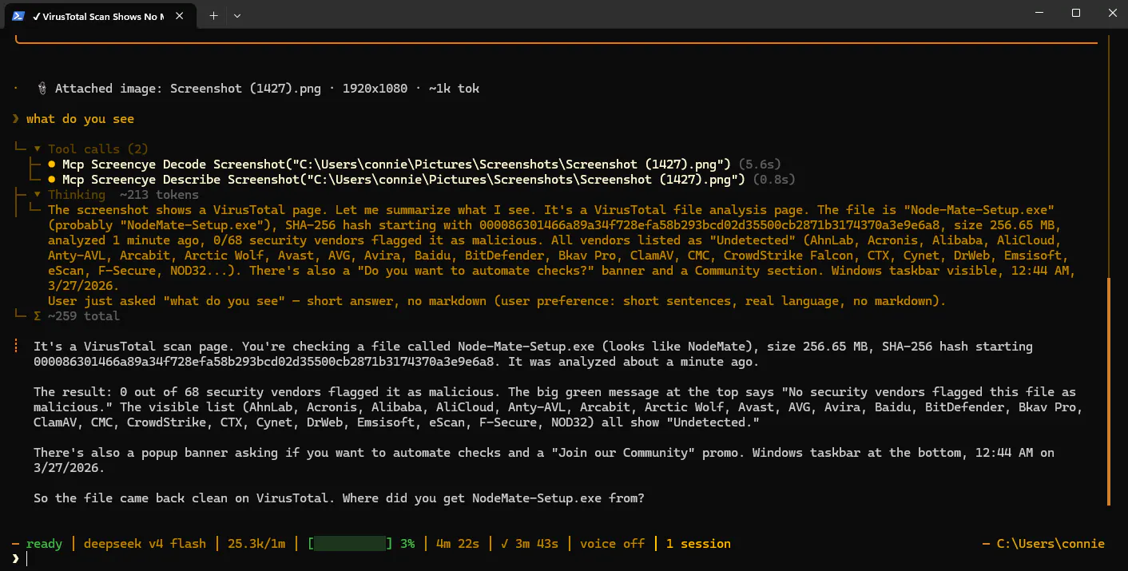1128x571 pixels.
Task: Open the new tab profile dropdown
Action: [x=237, y=15]
